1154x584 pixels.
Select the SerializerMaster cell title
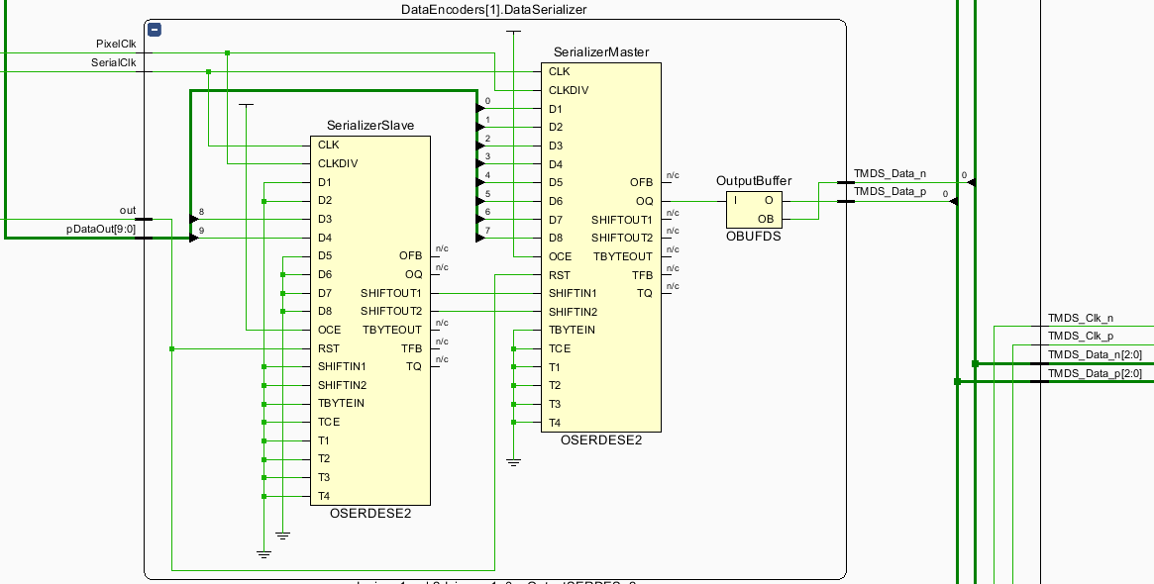pyautogui.click(x=601, y=51)
